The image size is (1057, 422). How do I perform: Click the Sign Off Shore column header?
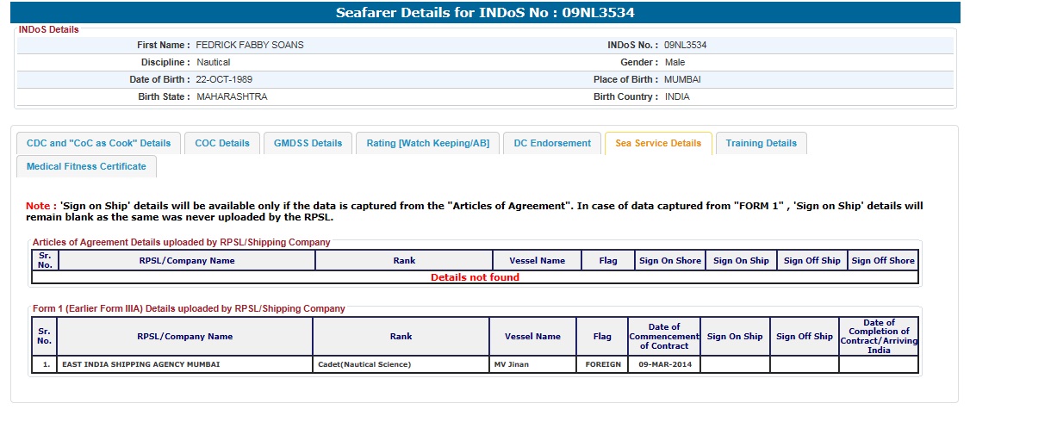point(883,261)
